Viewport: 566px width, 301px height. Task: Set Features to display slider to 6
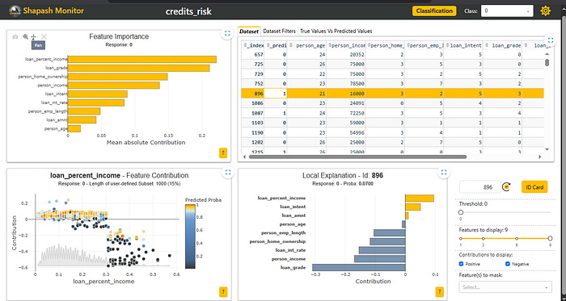pos(517,238)
